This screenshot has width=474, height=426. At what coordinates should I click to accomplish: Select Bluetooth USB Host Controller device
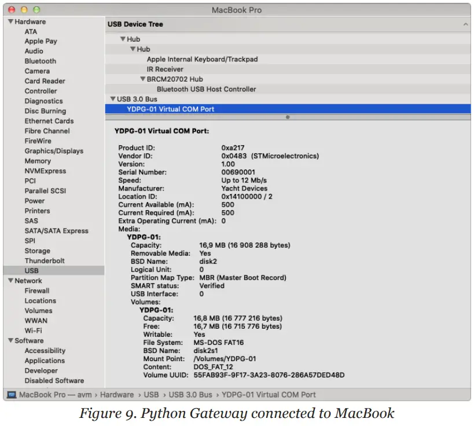[x=206, y=89]
